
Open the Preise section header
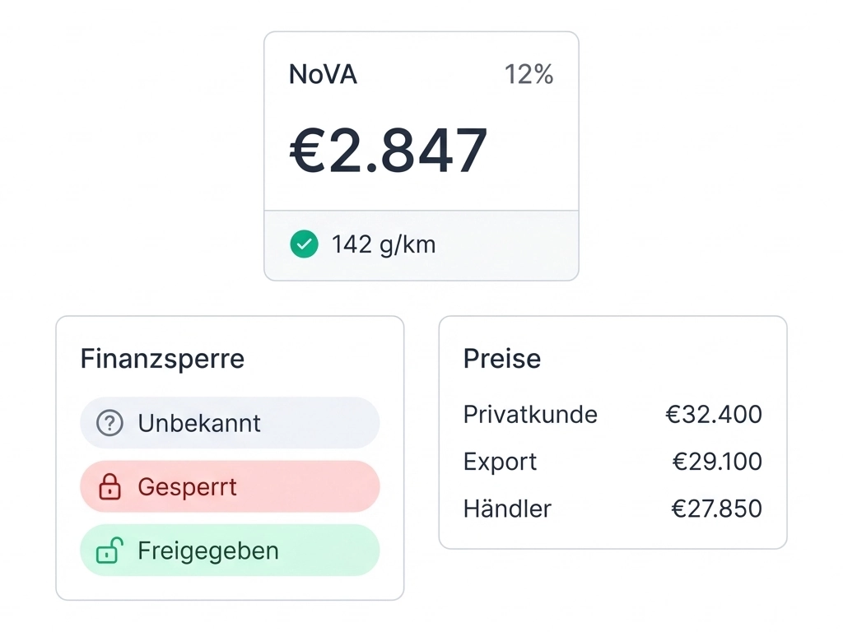[501, 359]
